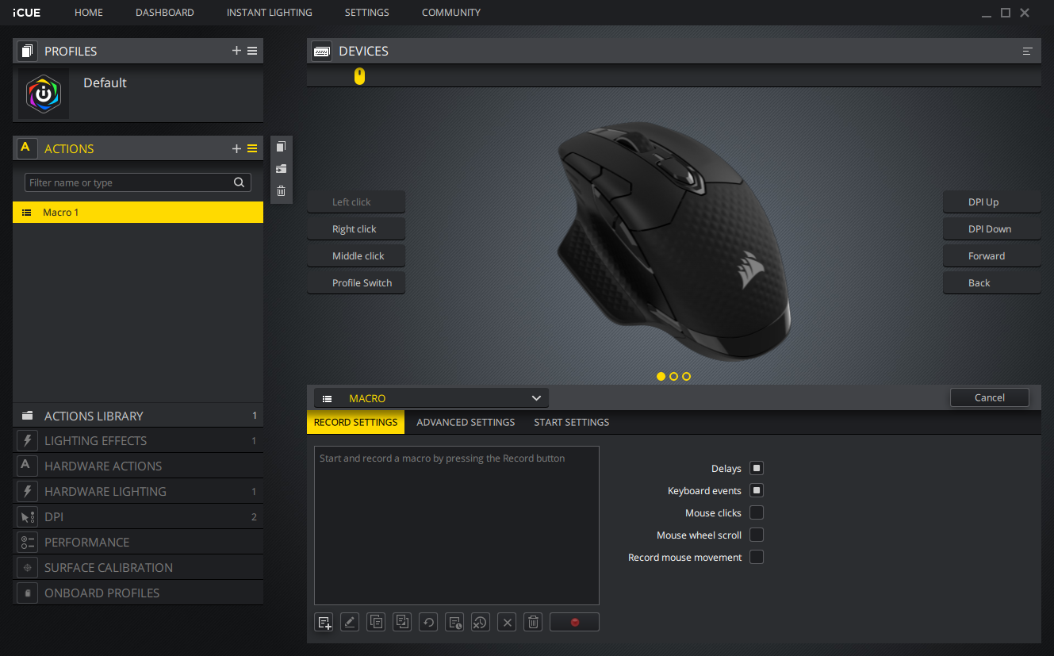Image resolution: width=1054 pixels, height=656 pixels.
Task: Click the search magnifier in filter box
Action: (239, 182)
